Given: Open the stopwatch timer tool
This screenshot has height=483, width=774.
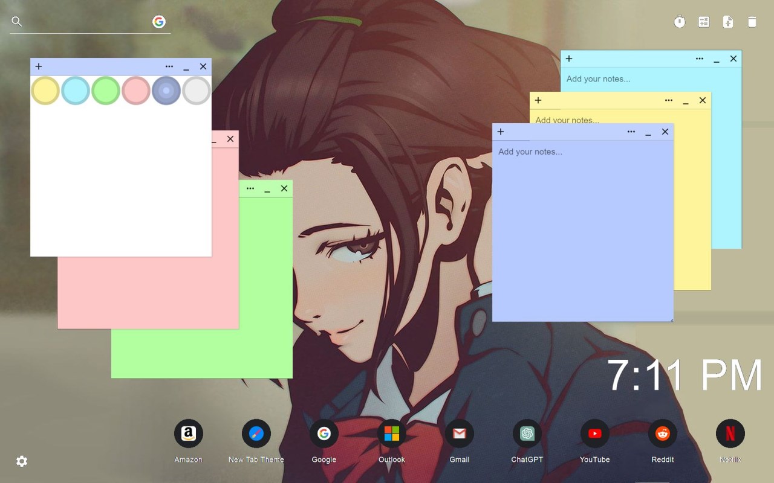Looking at the screenshot, I should (x=680, y=22).
